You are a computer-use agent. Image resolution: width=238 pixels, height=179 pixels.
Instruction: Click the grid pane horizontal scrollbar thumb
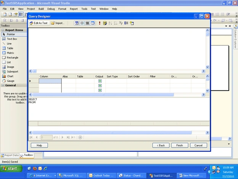click(103, 95)
